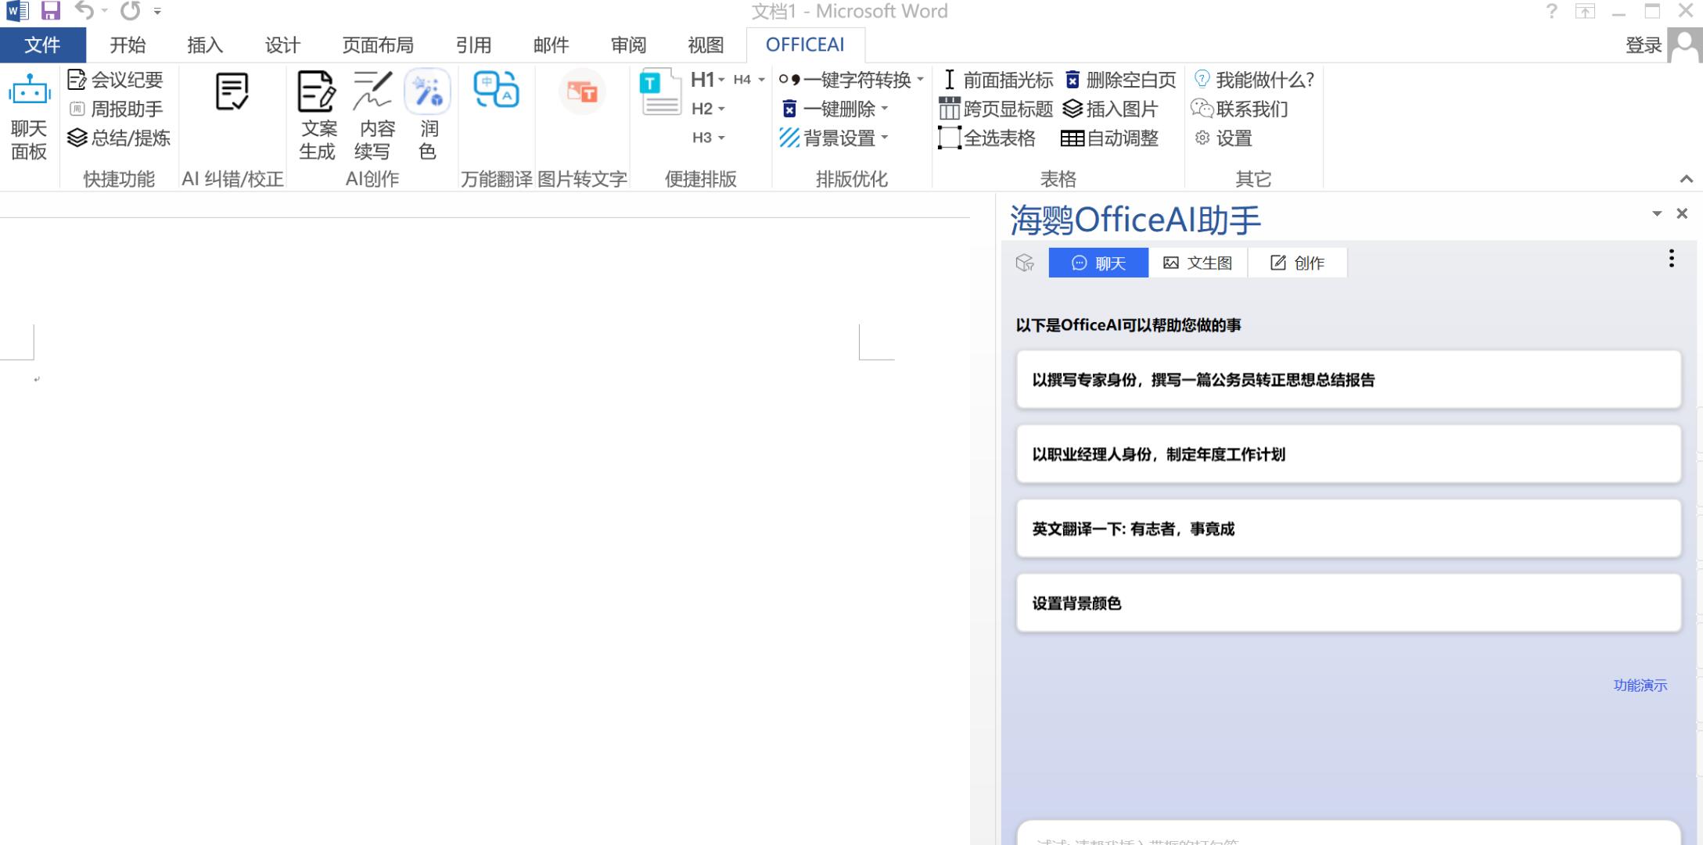Remove blank pages with 删除空白页
The image size is (1703, 845).
coord(1120,80)
